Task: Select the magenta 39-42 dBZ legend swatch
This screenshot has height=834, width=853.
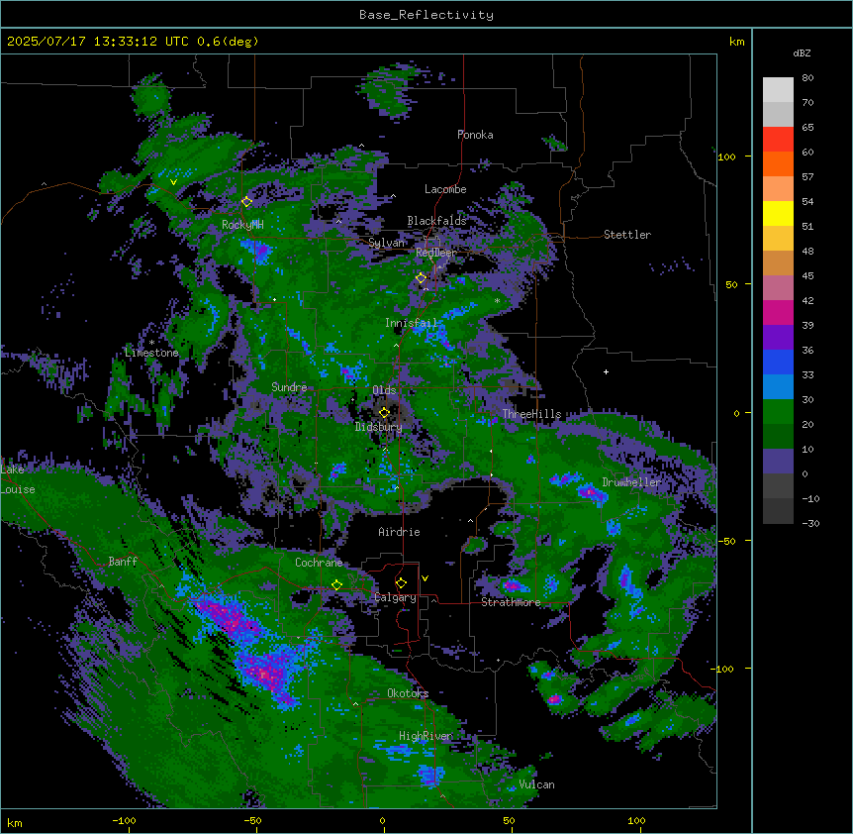Action: click(x=778, y=312)
